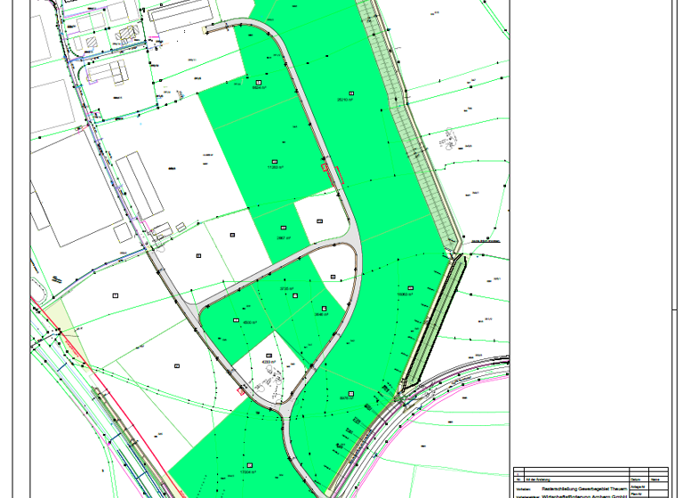Click the '4289 m²' parcel area label
Image resolution: width=683 pixels, height=498 pixels.
click(x=269, y=362)
